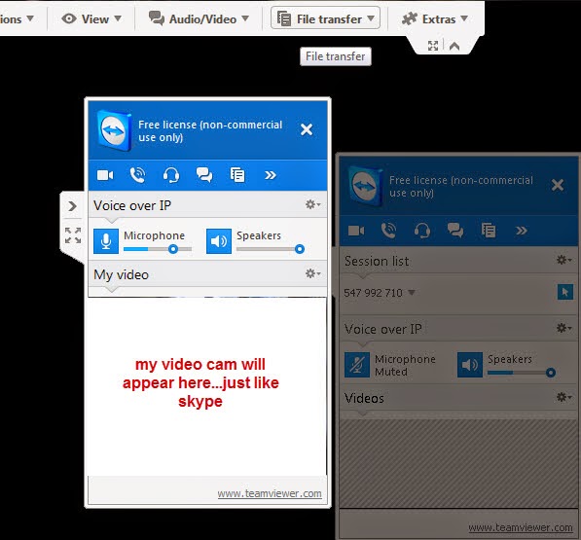Open the File transfer menu

(x=325, y=18)
